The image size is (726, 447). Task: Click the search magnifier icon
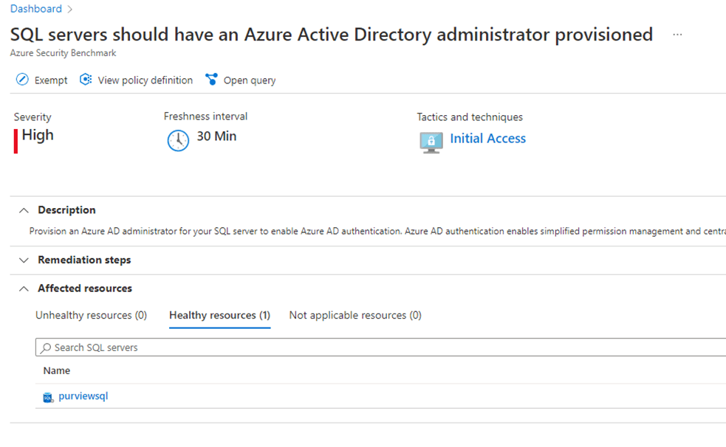pyautogui.click(x=47, y=347)
